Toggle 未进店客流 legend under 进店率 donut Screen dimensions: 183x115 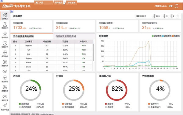[x=25, y=107]
